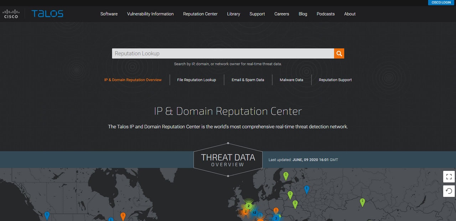The height and width of the screenshot is (221, 456).
Task: Click the Cisco logo
Action: pos(11,14)
